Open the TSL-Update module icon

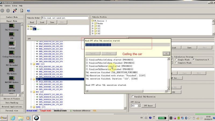12,70
